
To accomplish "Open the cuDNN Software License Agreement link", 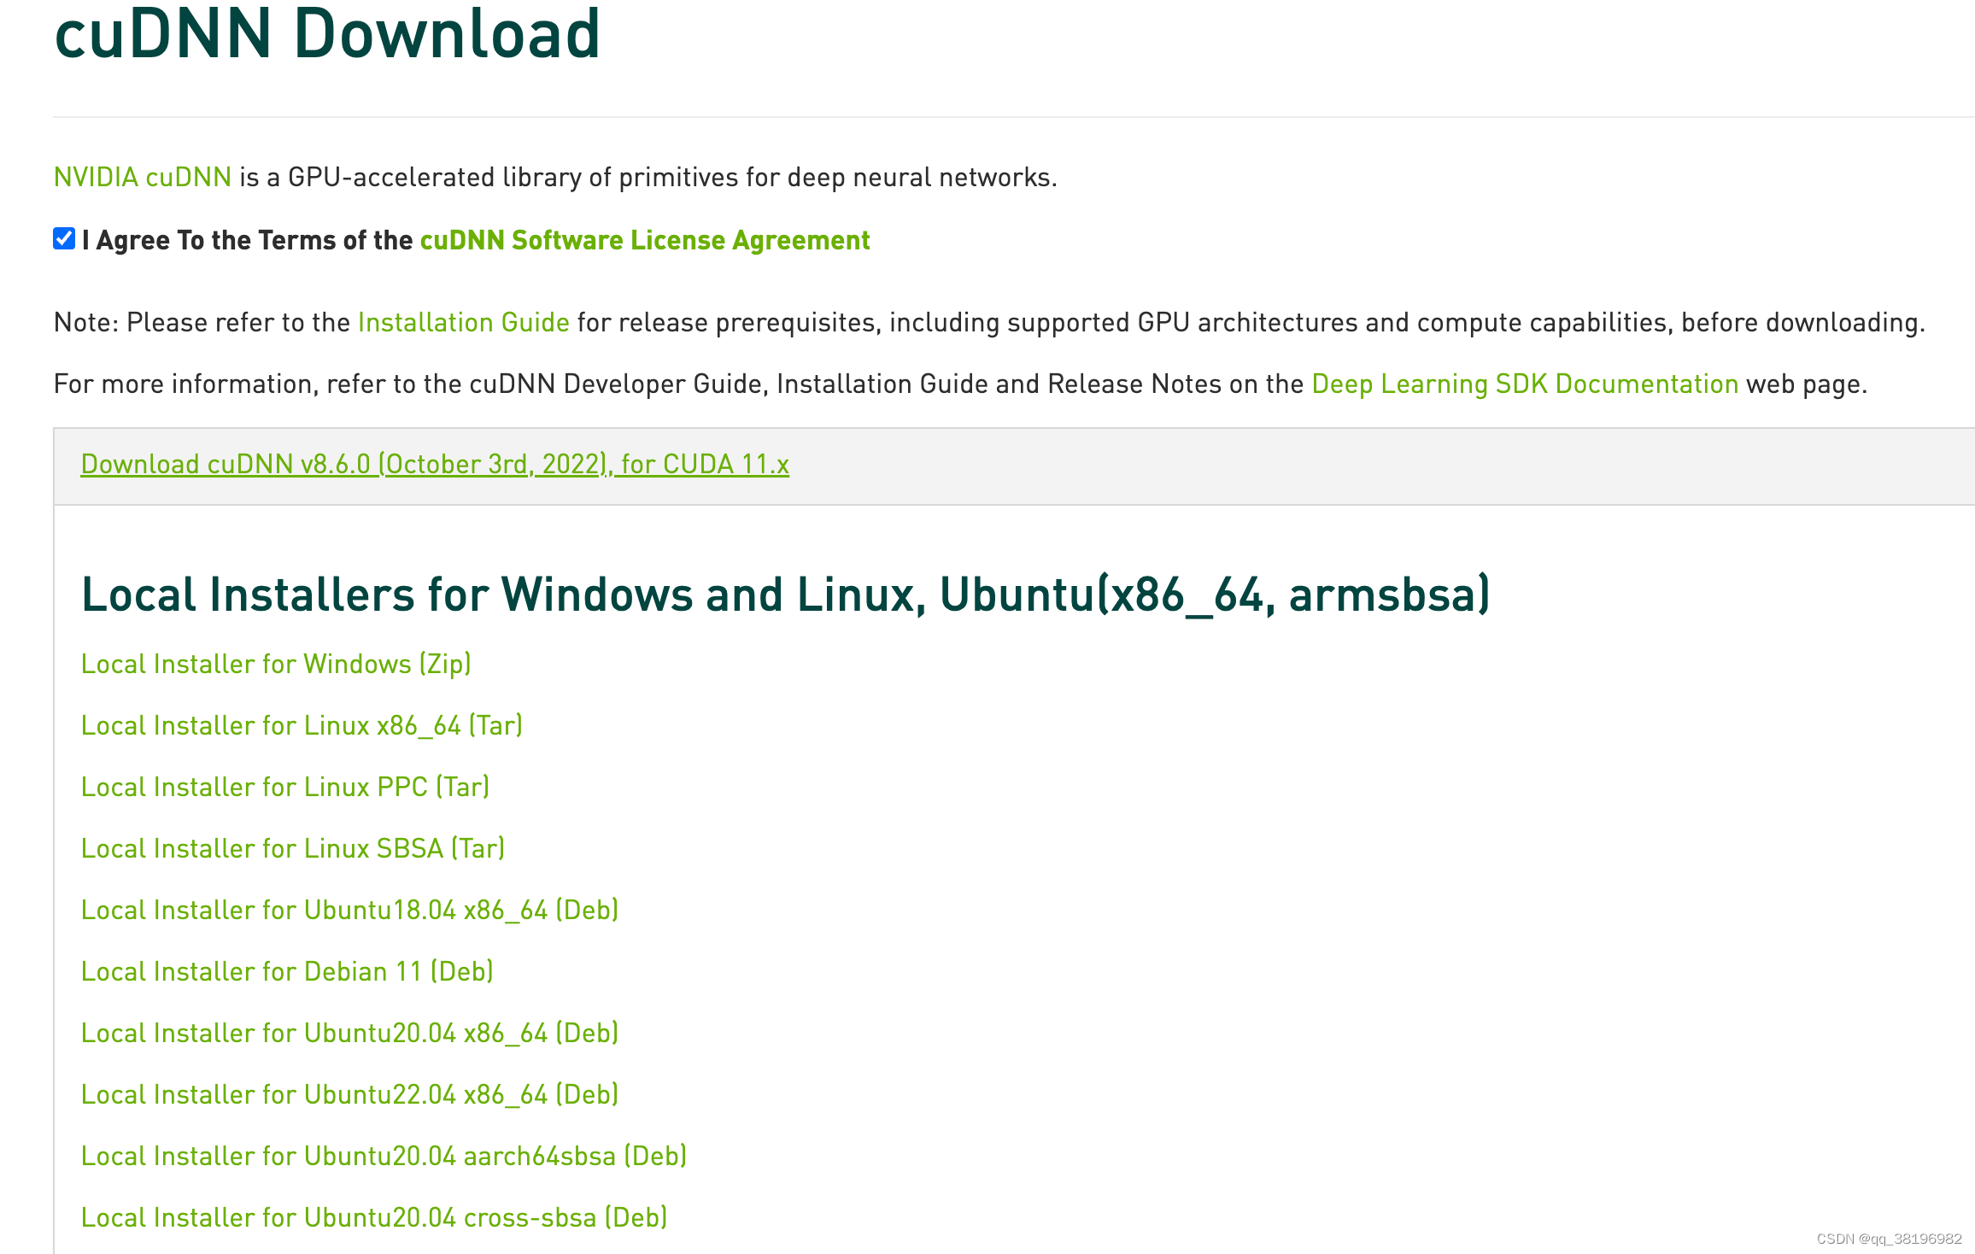I will (645, 240).
